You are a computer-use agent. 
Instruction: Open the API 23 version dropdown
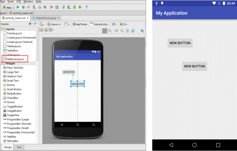123,24
